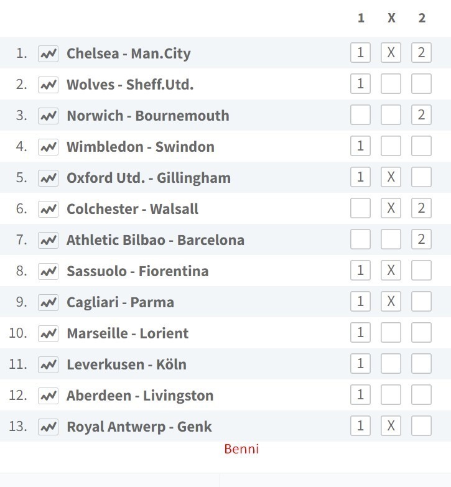Click the Athletic Bilbao - Barcelona match name
The image size is (451, 487).
pos(156,240)
